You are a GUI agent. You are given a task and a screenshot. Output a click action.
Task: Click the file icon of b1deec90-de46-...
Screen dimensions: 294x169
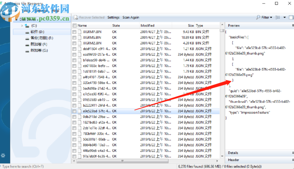tap(80, 60)
